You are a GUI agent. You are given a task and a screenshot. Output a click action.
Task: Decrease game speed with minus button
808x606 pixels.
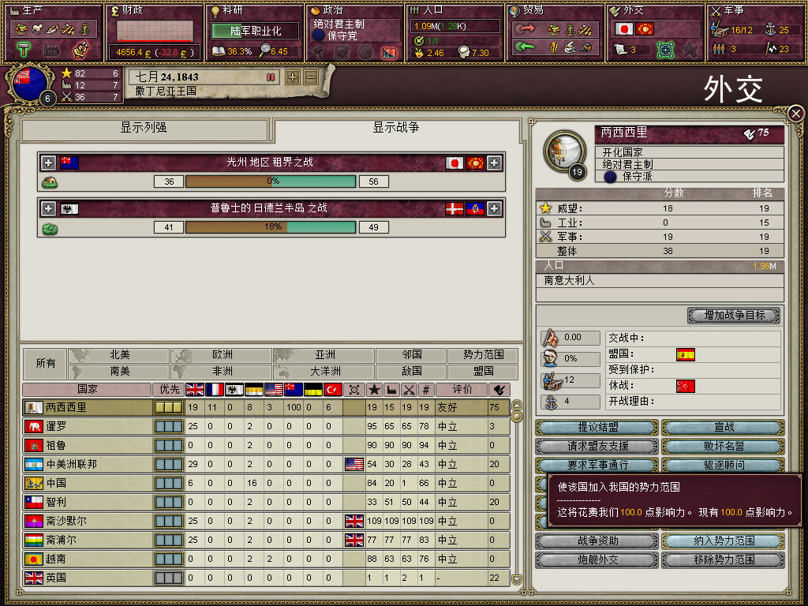click(311, 78)
